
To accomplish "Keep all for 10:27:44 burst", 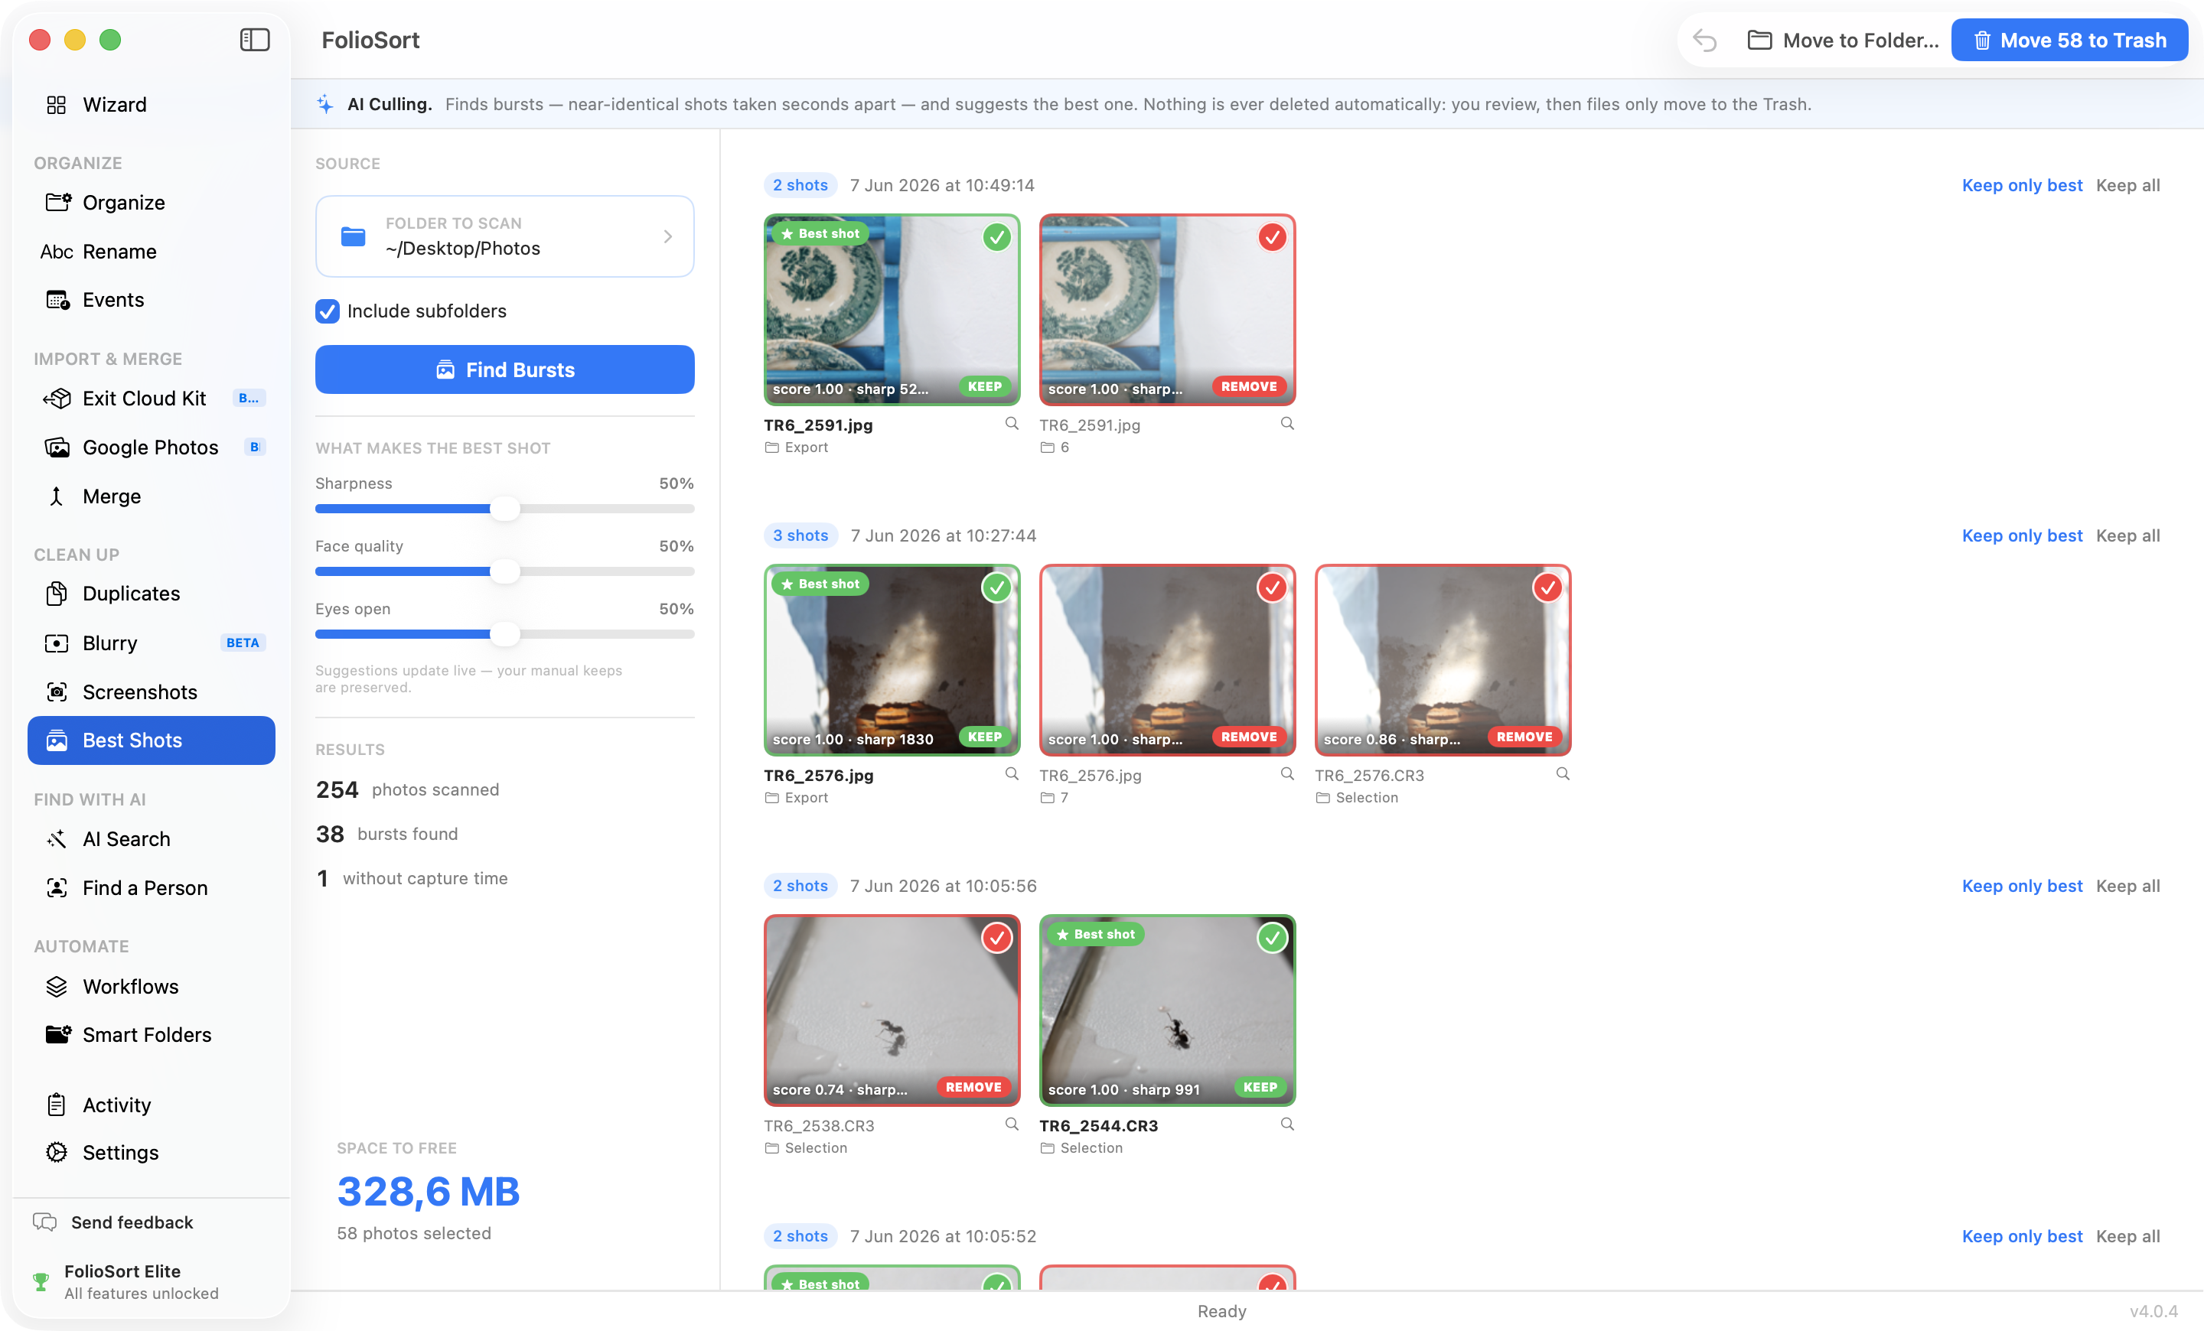I will coord(2127,535).
